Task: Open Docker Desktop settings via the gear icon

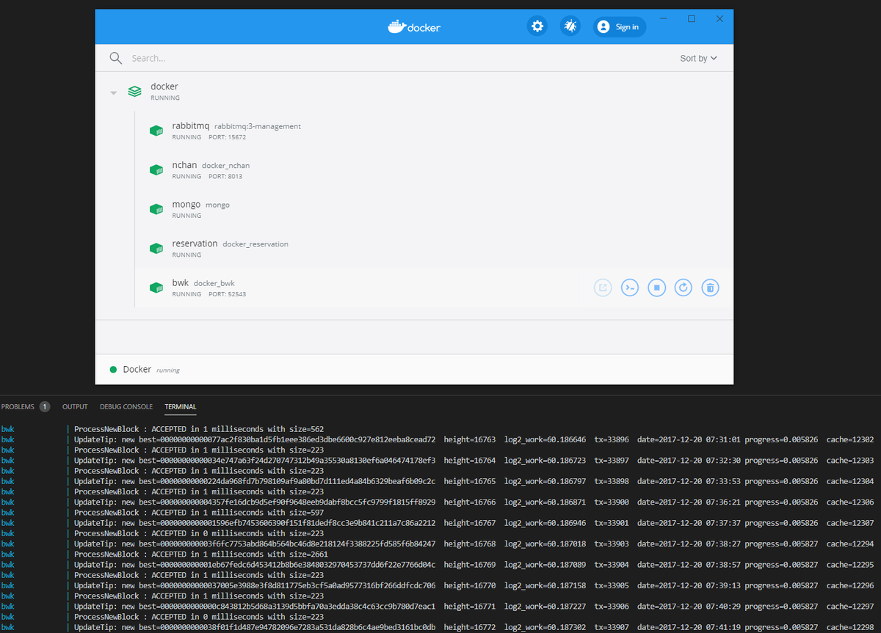Action: [x=537, y=26]
